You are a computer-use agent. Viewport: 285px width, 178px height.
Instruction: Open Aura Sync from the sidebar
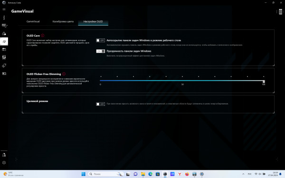(4, 33)
